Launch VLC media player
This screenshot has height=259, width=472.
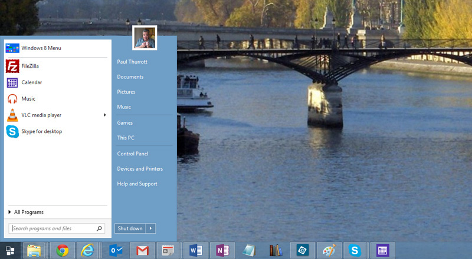(x=41, y=115)
